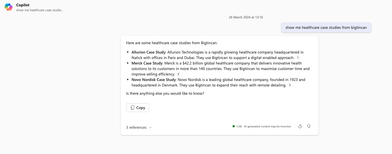Open citation reference 3 for Novo Nordisk
Image resolution: width=392 pixels, height=154 pixels.
(290, 85)
